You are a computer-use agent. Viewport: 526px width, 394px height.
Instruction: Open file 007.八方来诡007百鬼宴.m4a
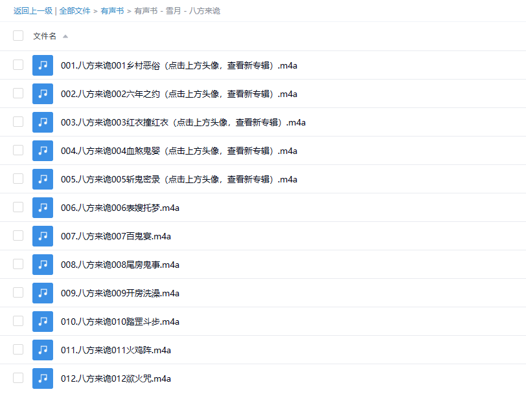pos(116,236)
